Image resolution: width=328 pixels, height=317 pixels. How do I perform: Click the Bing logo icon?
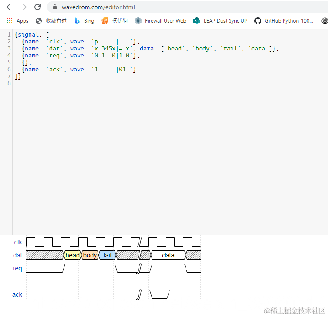pos(77,21)
